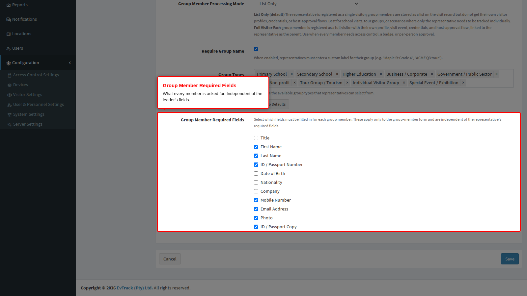Open the Group Member Processing Mode dropdown
Screen dimensions: 527x296
307,4
